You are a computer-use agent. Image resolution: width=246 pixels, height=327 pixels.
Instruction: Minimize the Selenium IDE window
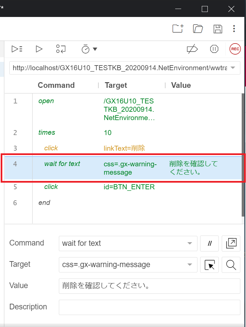point(178,9)
